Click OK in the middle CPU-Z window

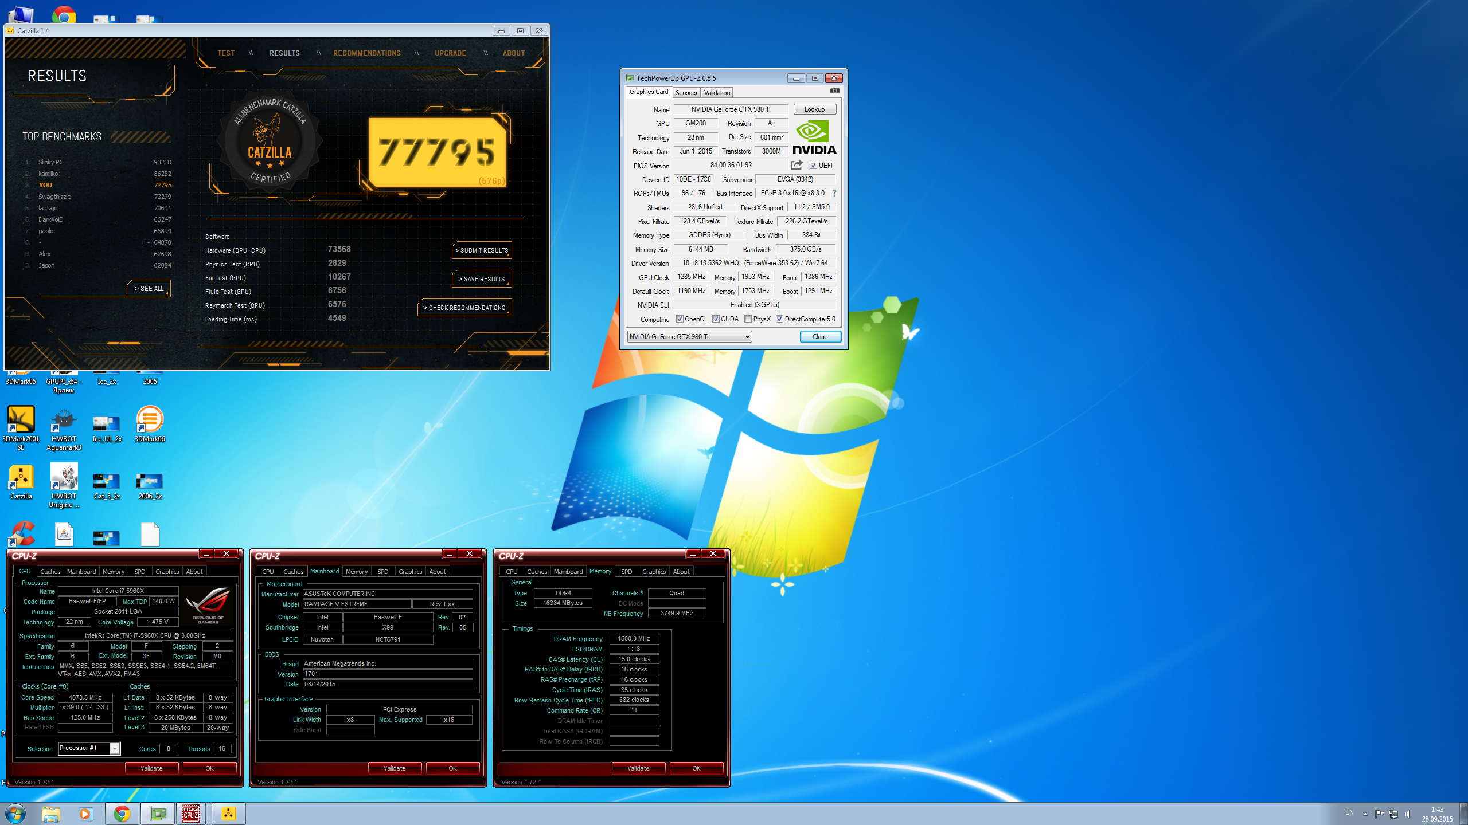[452, 768]
